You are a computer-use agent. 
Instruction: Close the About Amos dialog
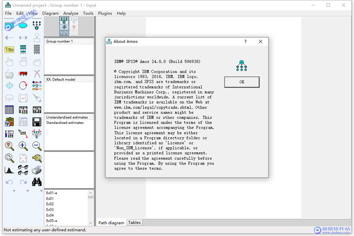pyautogui.click(x=260, y=41)
